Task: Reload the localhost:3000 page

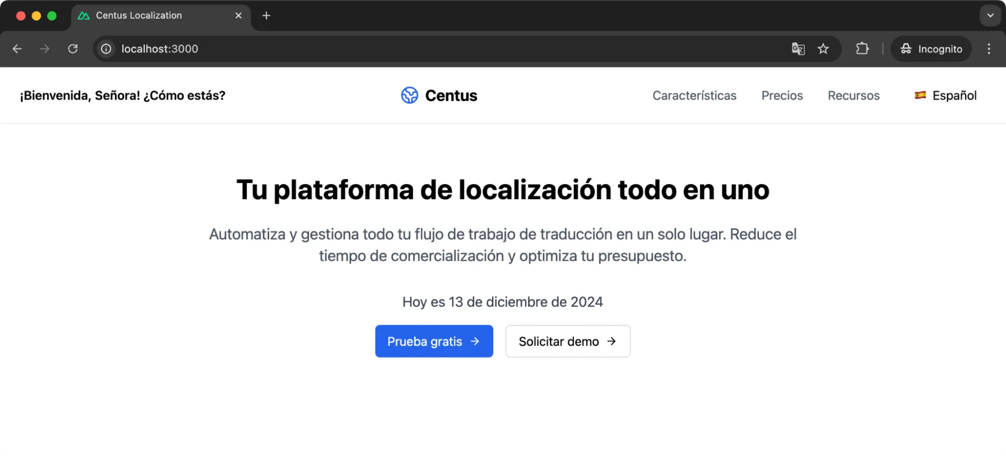Action: [x=72, y=49]
